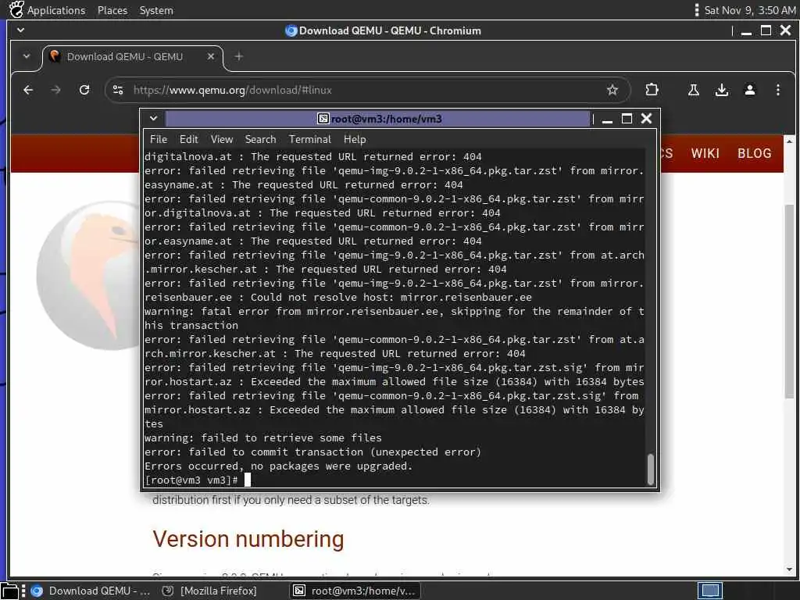Open Chrome Labs flask icon
The image size is (800, 600).
(x=694, y=90)
